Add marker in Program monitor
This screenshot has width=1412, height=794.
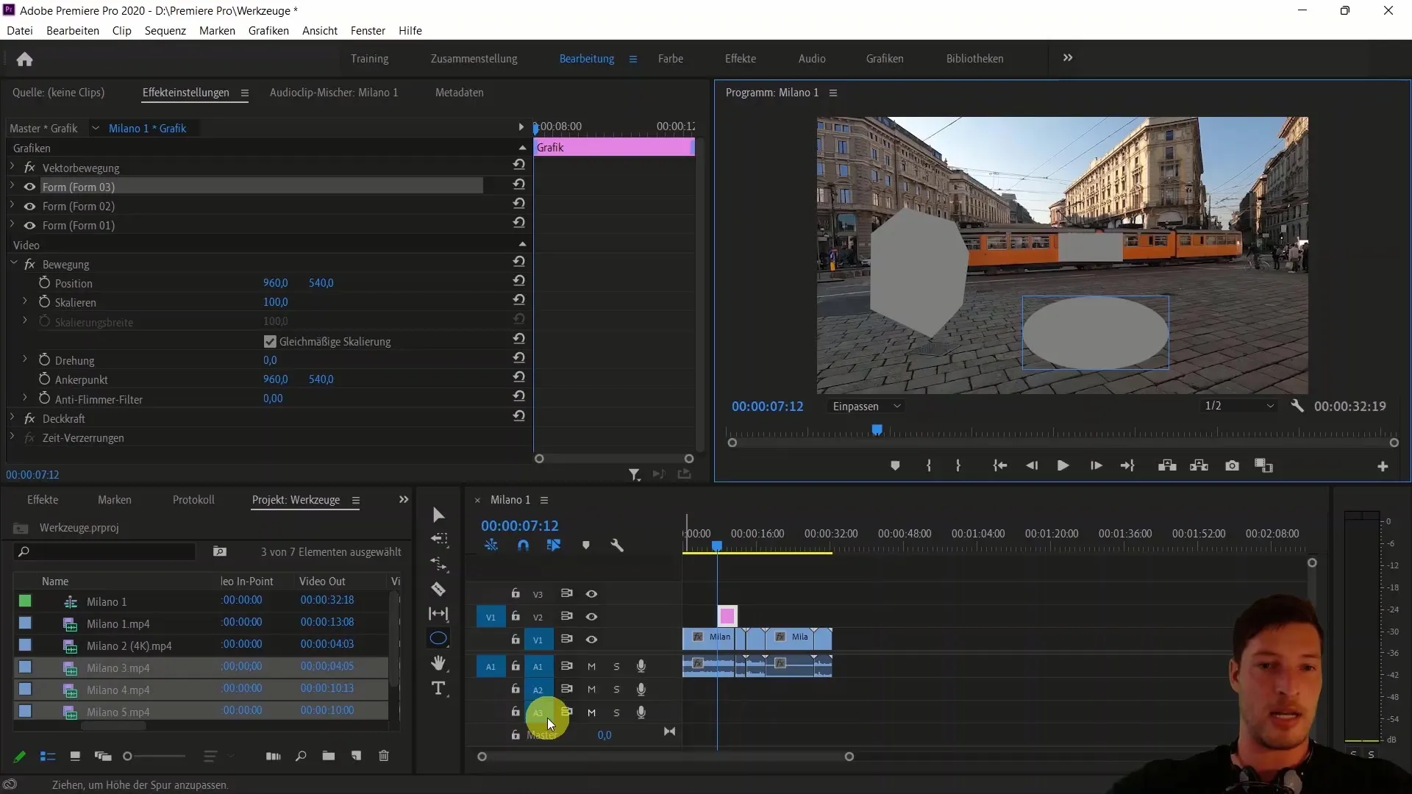(x=895, y=466)
